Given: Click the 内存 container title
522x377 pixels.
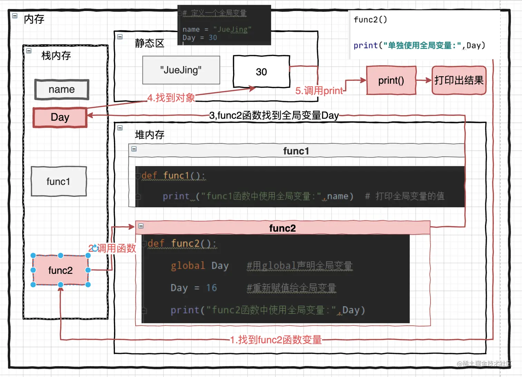Looking at the screenshot, I should pos(34,19).
